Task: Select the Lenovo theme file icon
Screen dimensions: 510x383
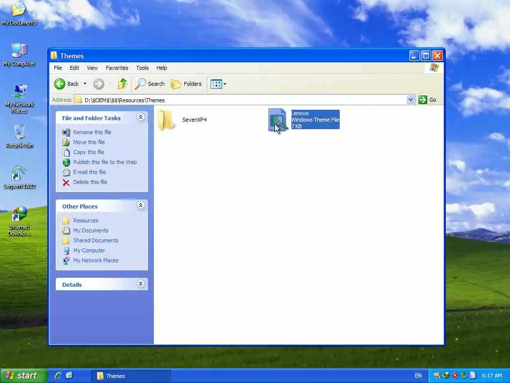Action: [277, 120]
